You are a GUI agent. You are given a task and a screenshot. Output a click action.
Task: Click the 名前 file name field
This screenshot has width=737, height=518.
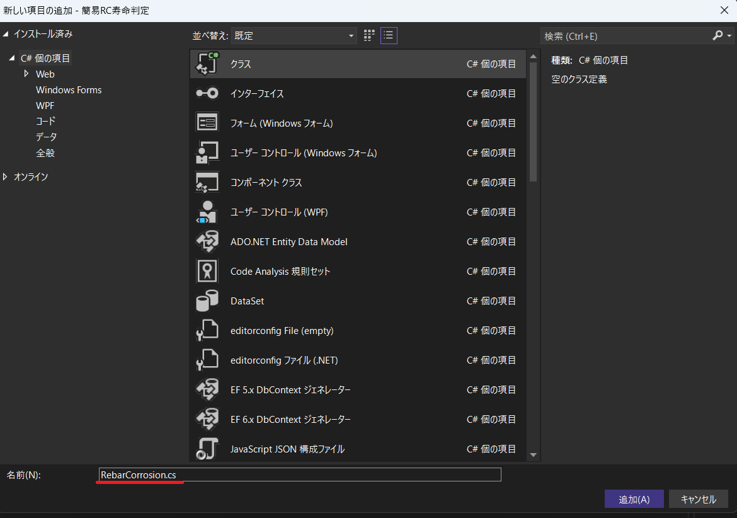coord(299,475)
